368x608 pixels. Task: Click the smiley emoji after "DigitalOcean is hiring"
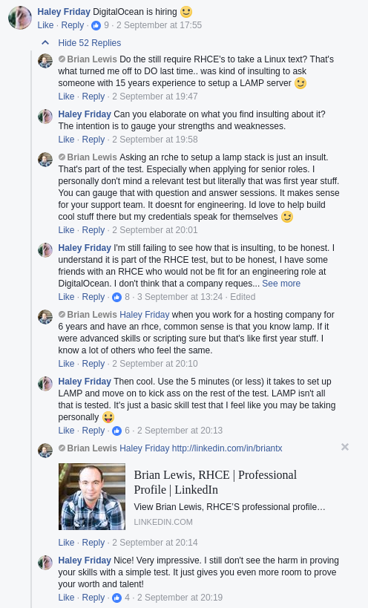point(186,12)
